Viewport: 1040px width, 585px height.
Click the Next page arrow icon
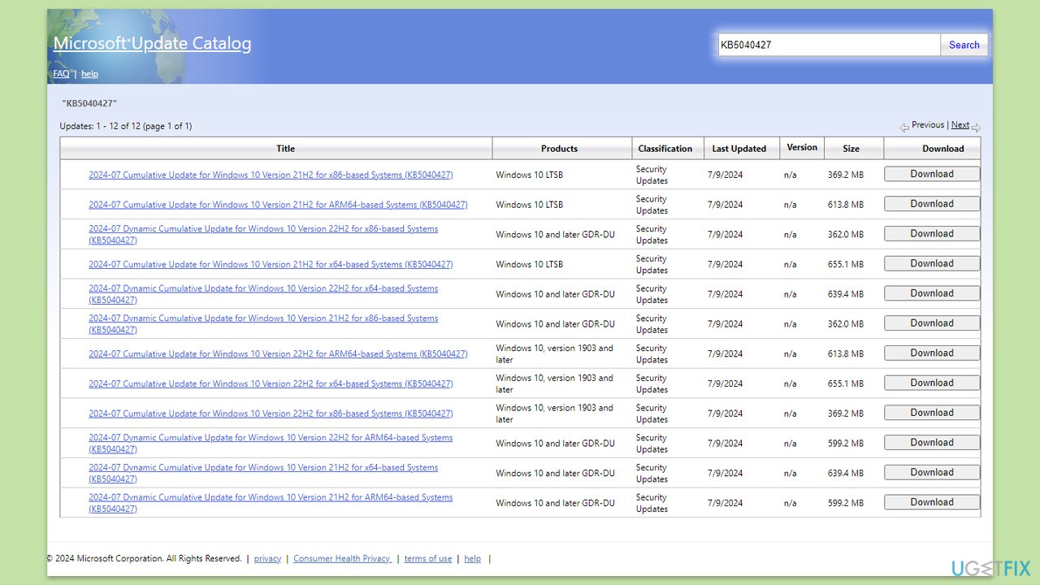(976, 128)
